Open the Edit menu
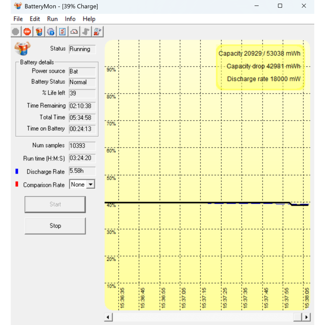This screenshot has width=325, height=325. pyautogui.click(x=35, y=19)
